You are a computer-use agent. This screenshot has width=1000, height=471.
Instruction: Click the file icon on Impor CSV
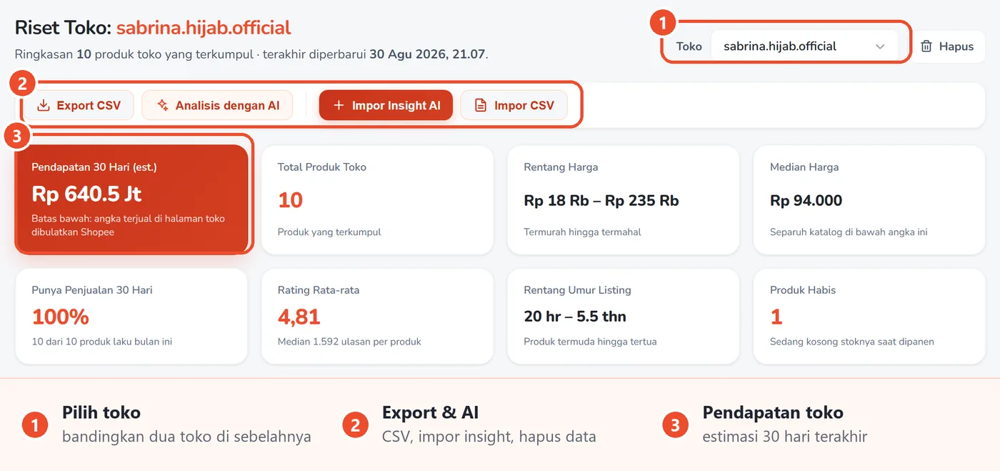click(x=481, y=105)
